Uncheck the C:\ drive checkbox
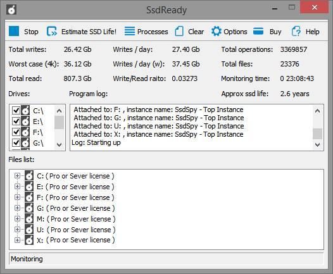Screen dimensions: 333x274 click(16, 110)
